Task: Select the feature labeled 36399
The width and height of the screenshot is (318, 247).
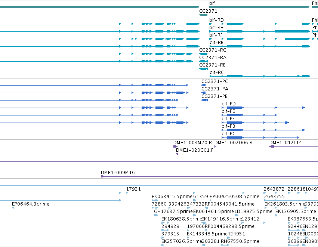Action: click(295, 241)
